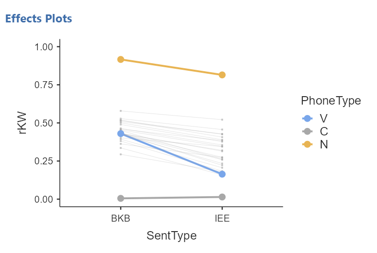
Task: Select the gray C legend marker
Action: coord(307,131)
